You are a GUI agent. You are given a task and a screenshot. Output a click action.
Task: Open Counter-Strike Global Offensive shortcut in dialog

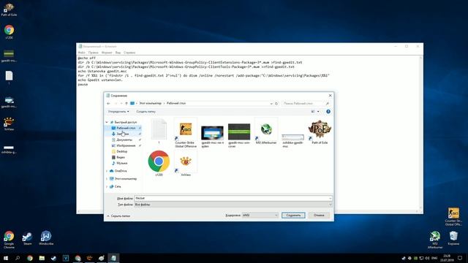point(185,133)
